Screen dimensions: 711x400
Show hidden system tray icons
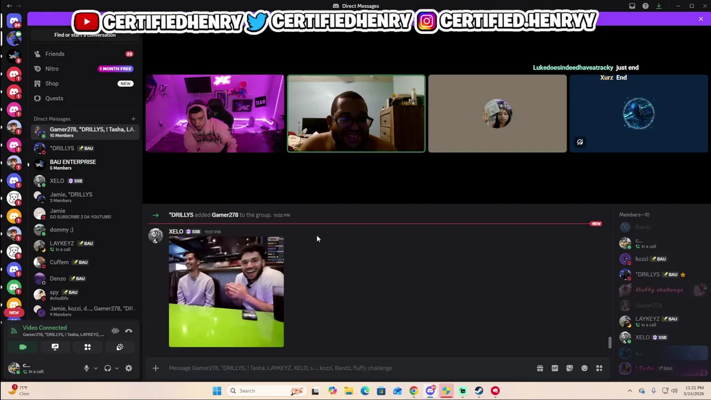pyautogui.click(x=630, y=391)
